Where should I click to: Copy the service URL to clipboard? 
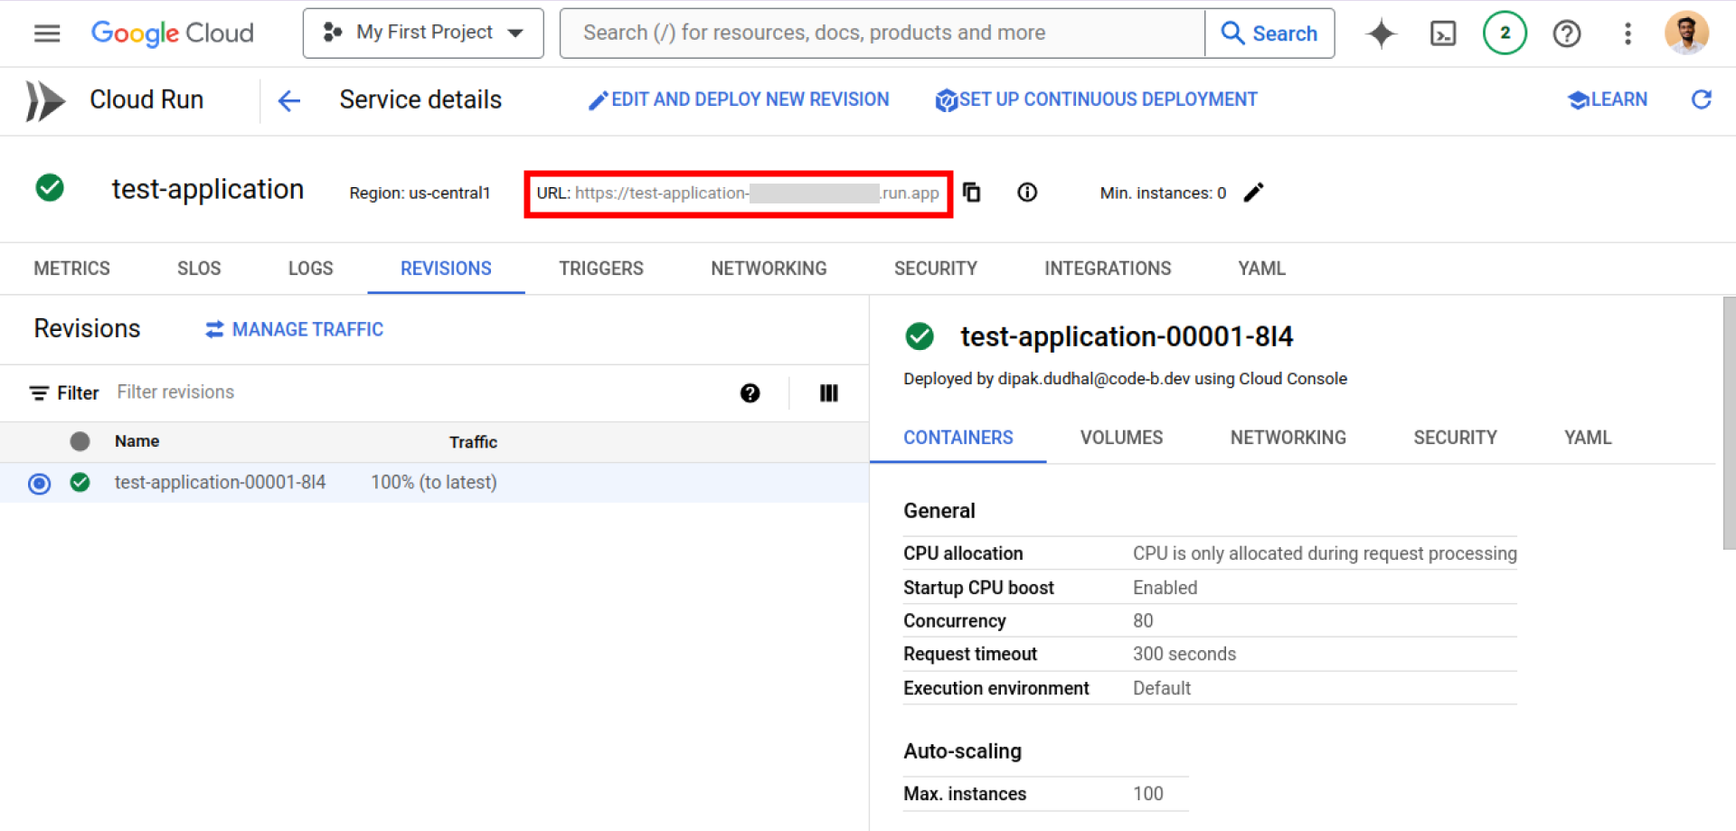972,193
